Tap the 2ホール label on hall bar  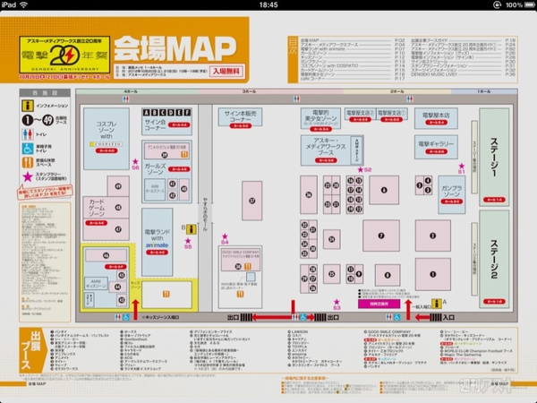pyautogui.click(x=396, y=91)
